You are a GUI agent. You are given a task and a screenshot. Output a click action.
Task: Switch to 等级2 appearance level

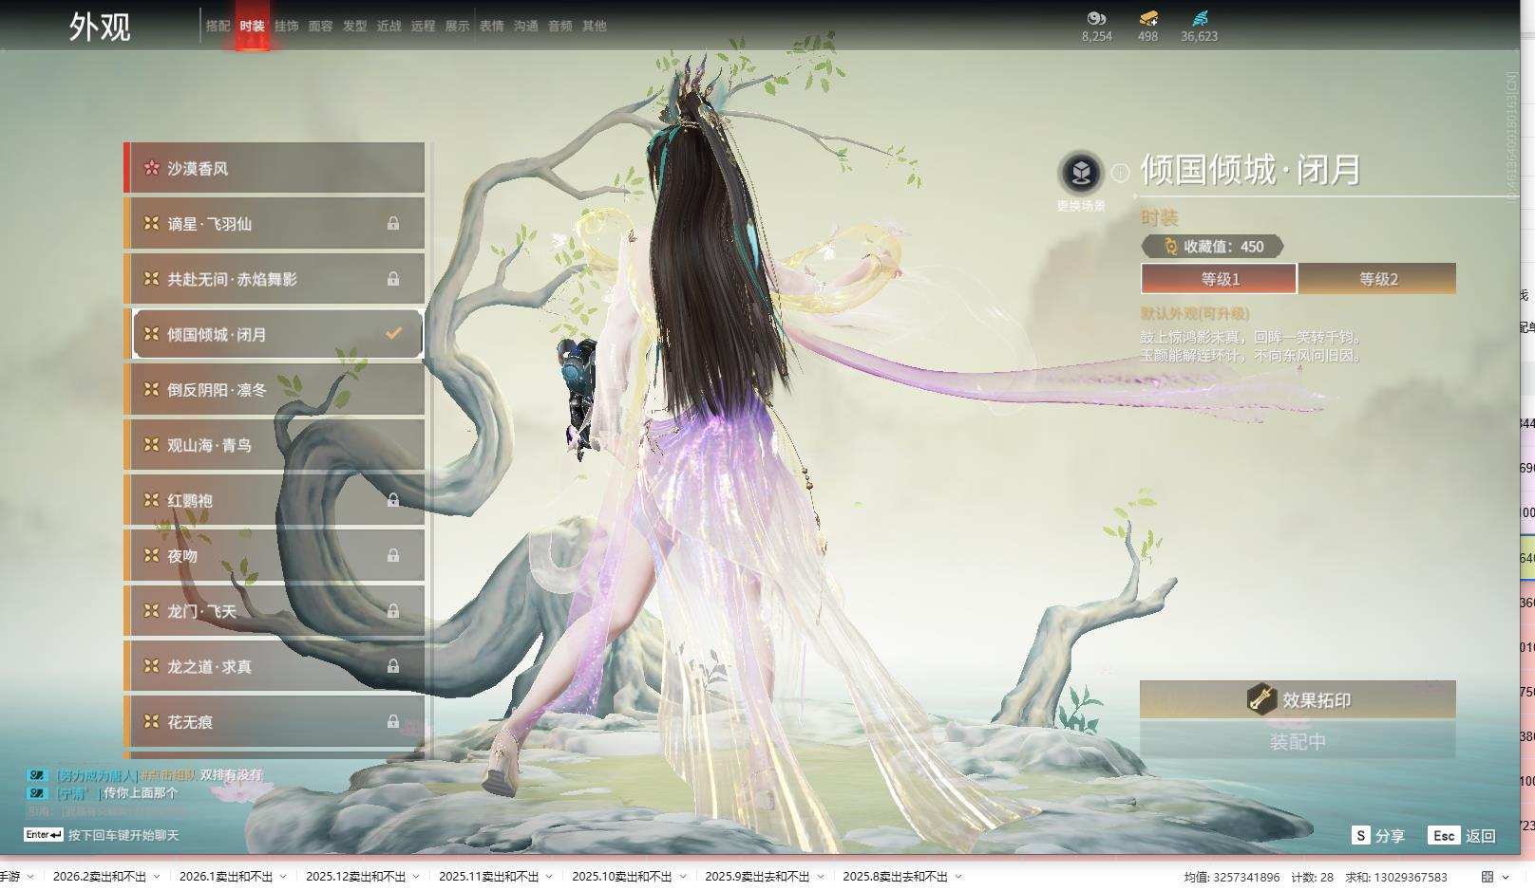pos(1377,279)
